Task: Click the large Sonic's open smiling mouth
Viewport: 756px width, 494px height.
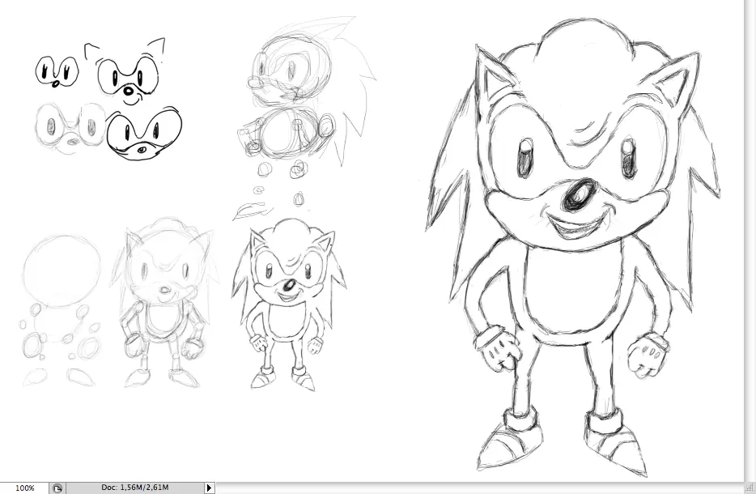Action: point(574,228)
